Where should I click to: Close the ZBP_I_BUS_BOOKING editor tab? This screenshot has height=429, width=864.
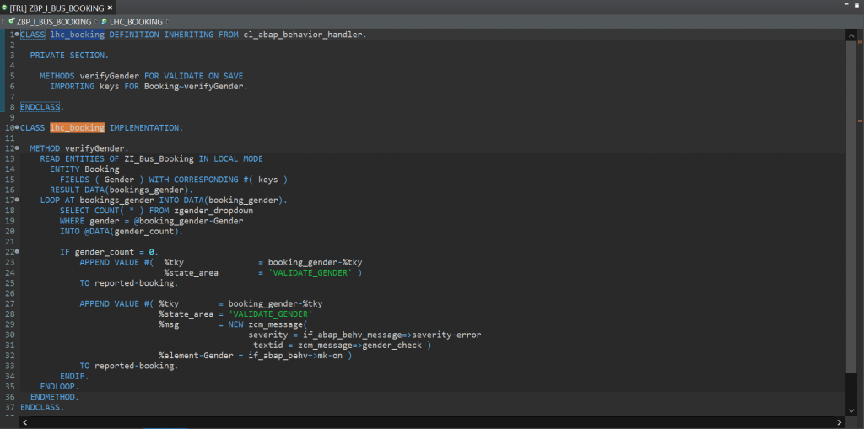pos(110,8)
